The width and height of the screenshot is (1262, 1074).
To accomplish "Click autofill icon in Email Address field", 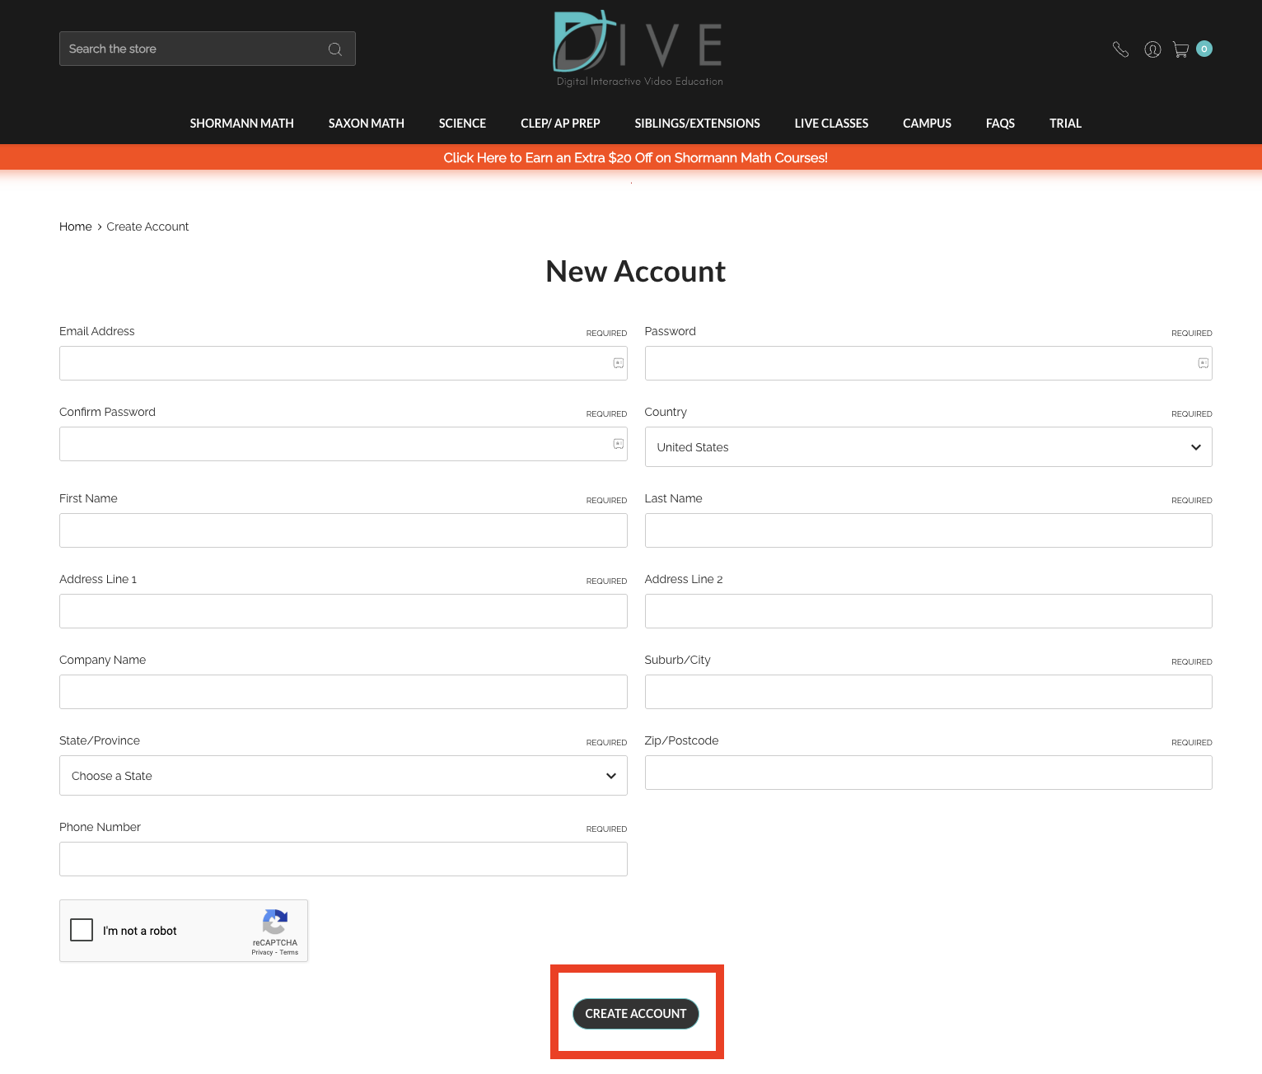I will pos(619,363).
